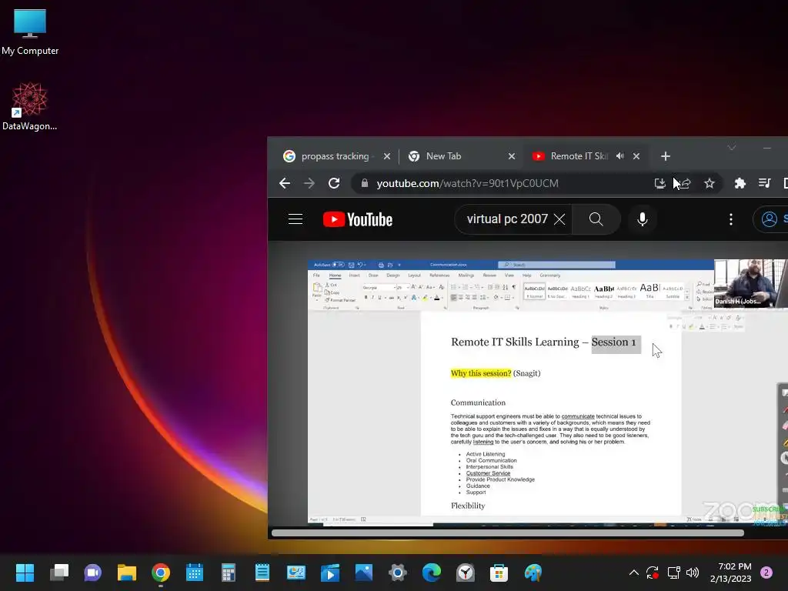
Task: Open the Photos app from taskbar
Action: (364, 573)
